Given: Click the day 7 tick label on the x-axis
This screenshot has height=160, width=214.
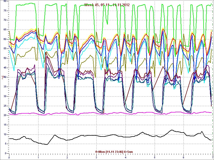Looking at the screenshot, I should (x=212, y=157).
